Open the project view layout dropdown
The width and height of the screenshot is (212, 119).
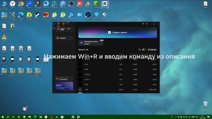(x=144, y=50)
